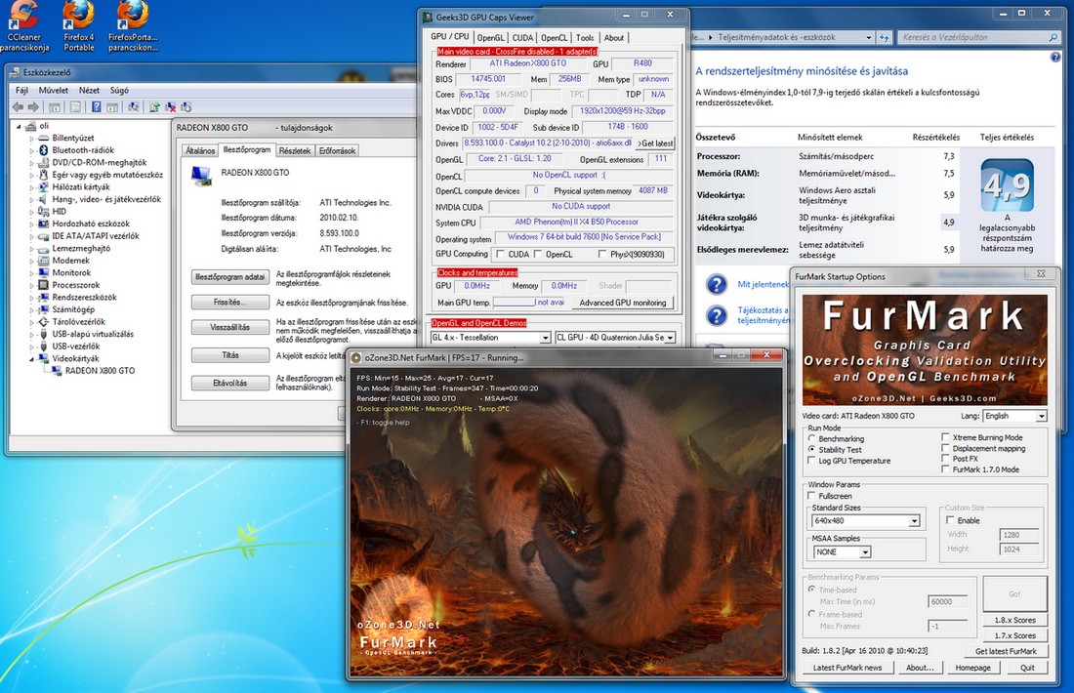The image size is (1074, 693).
Task: Expand the USB-vezérlők node
Action: click(x=31, y=346)
